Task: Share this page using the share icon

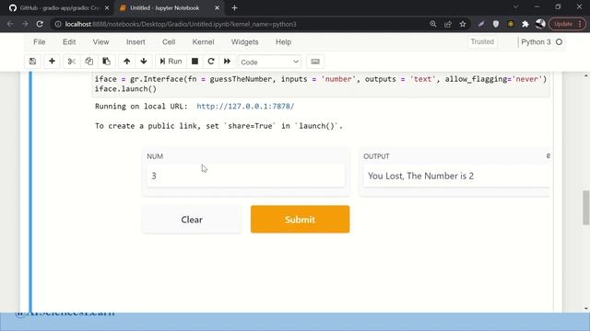Action: [x=448, y=24]
